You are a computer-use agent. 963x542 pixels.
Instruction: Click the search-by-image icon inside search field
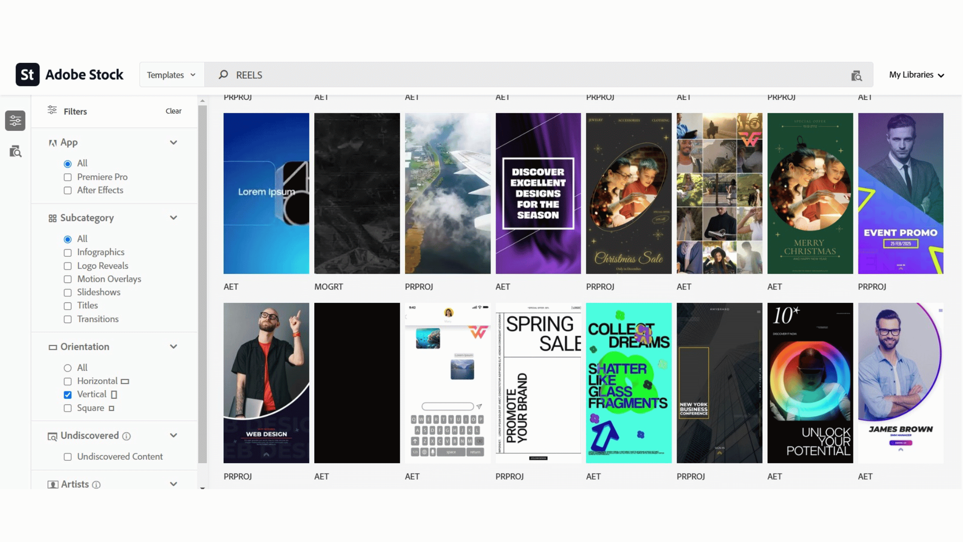coord(856,75)
